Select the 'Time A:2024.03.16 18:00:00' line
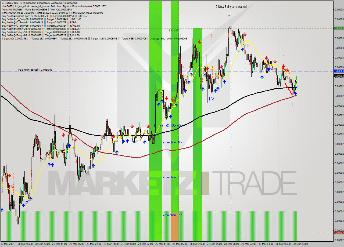The height and width of the screenshot is (247, 344). point(52,13)
